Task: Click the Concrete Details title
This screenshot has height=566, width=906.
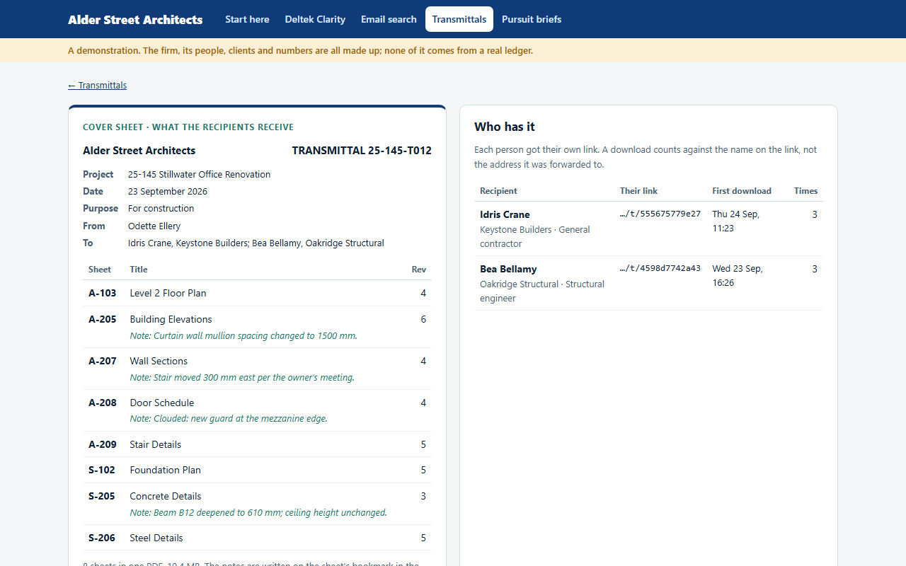Action: point(166,496)
